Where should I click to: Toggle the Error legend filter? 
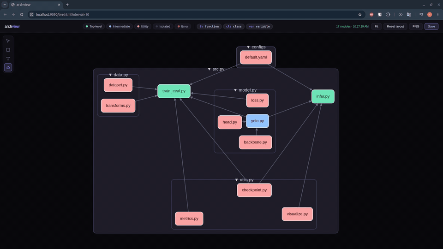(183, 26)
